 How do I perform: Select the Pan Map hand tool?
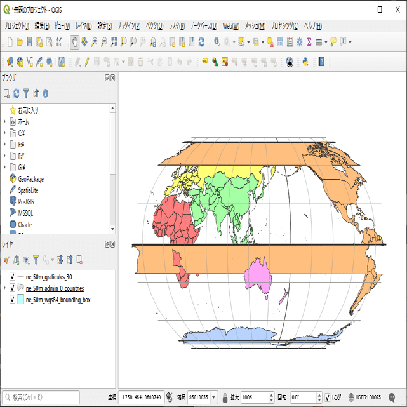[x=75, y=42]
